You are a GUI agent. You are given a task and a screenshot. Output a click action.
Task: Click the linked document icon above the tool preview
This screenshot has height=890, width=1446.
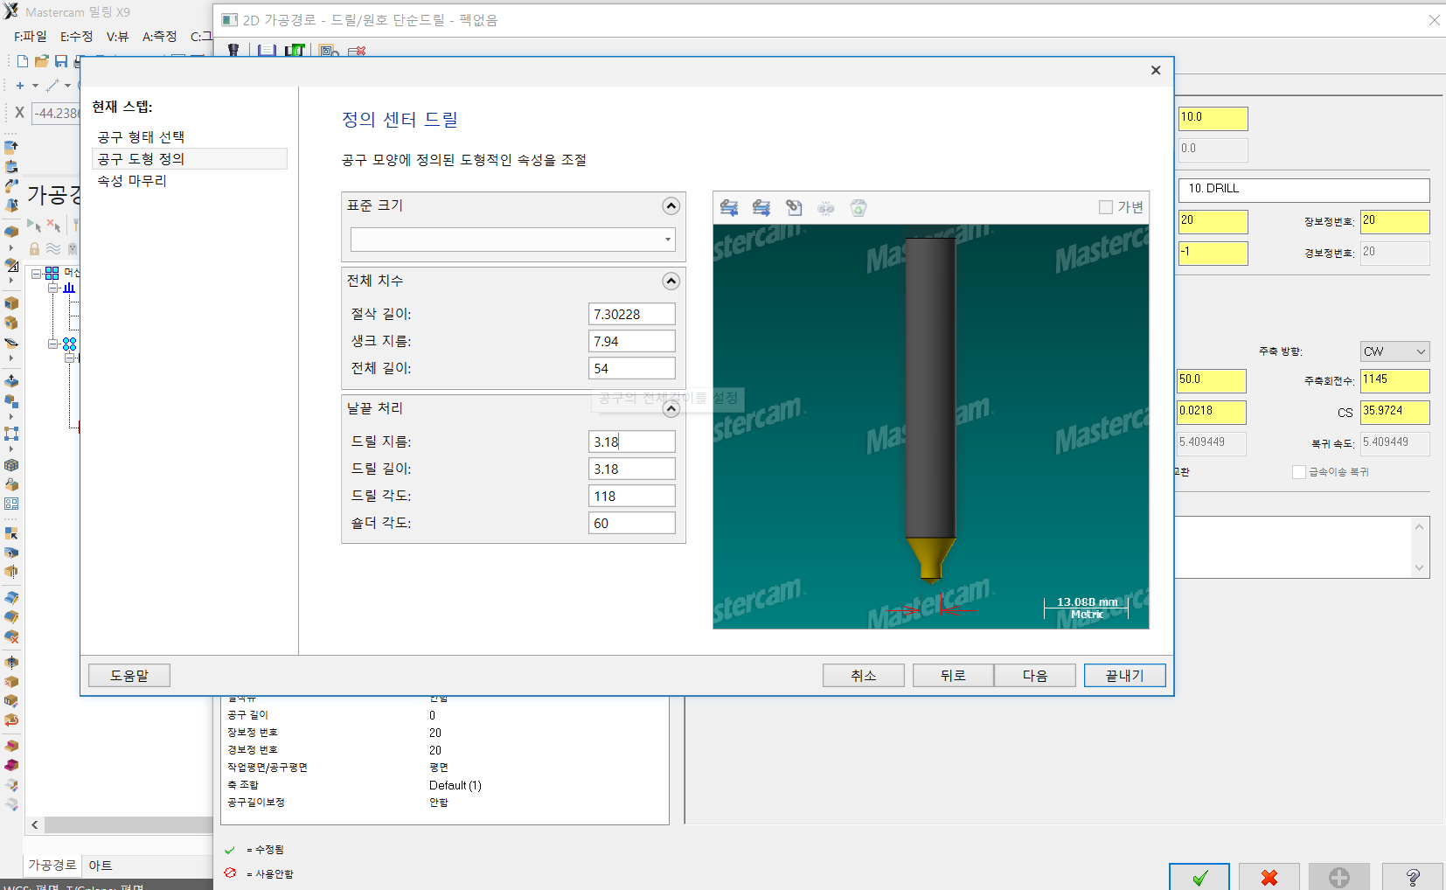(794, 208)
